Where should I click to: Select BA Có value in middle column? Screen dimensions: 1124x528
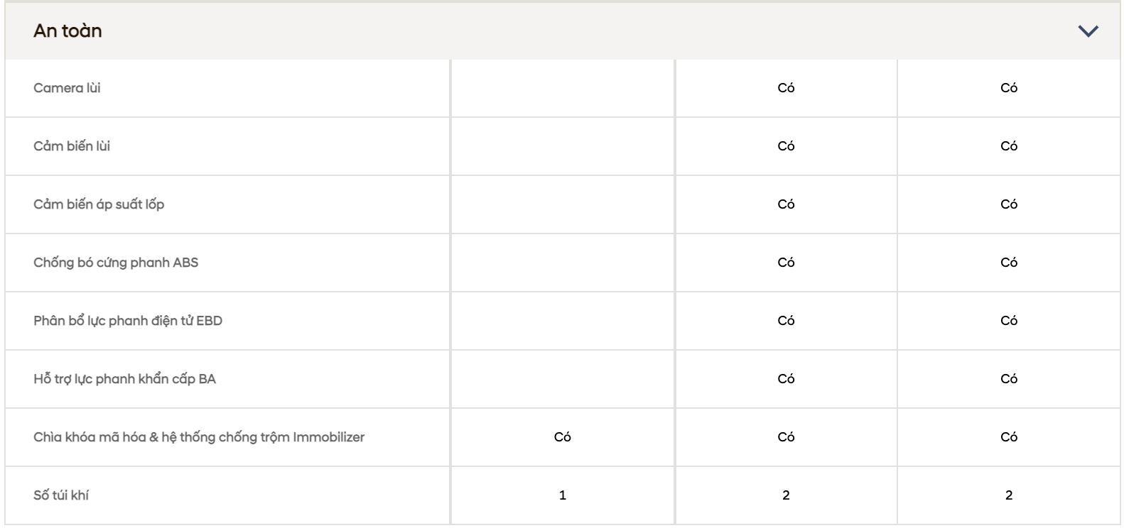point(786,379)
